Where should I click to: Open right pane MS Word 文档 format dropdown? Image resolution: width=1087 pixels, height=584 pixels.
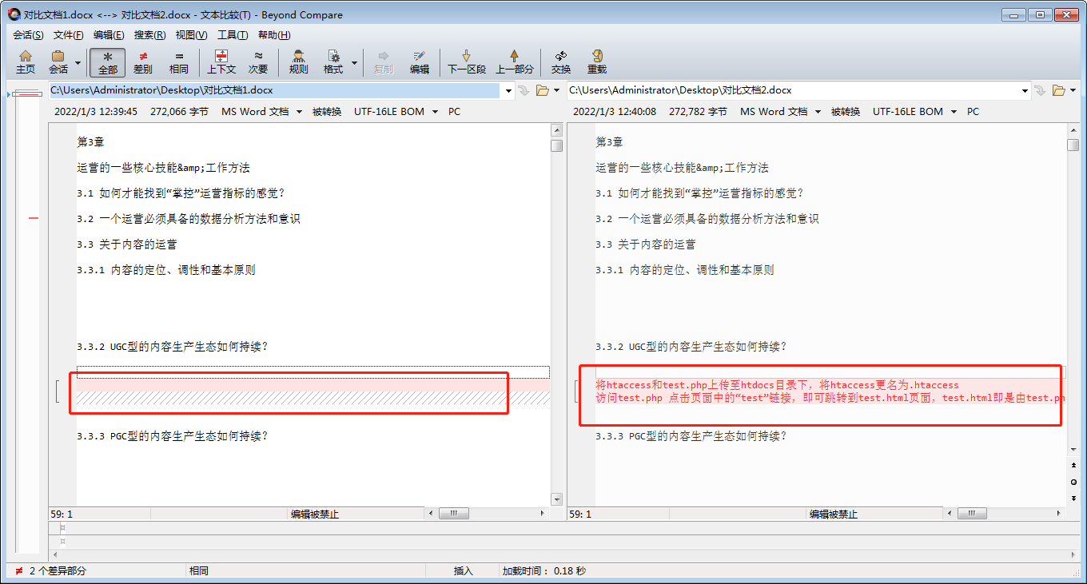point(780,112)
